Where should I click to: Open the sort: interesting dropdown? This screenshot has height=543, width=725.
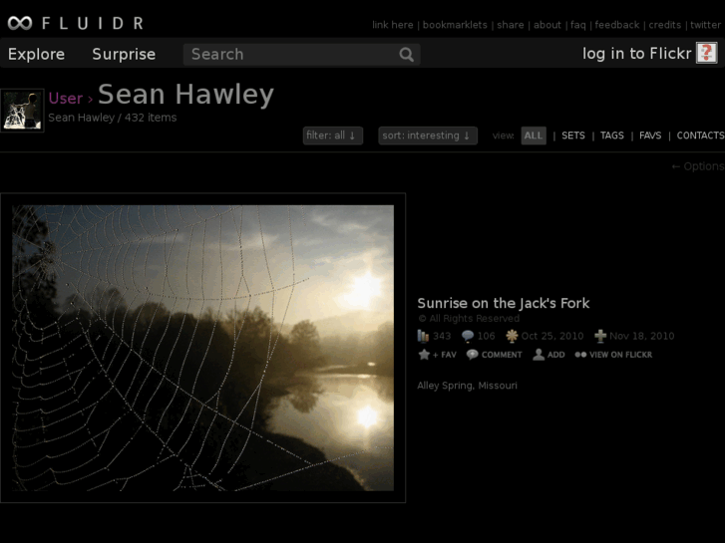click(428, 136)
